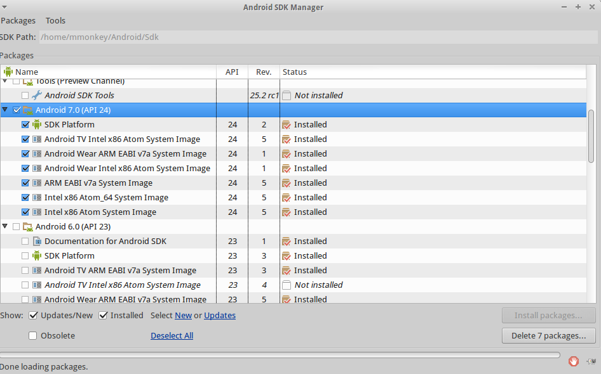Uncheck SDK Platform API 24 checkbox
The height and width of the screenshot is (374, 601).
25,125
